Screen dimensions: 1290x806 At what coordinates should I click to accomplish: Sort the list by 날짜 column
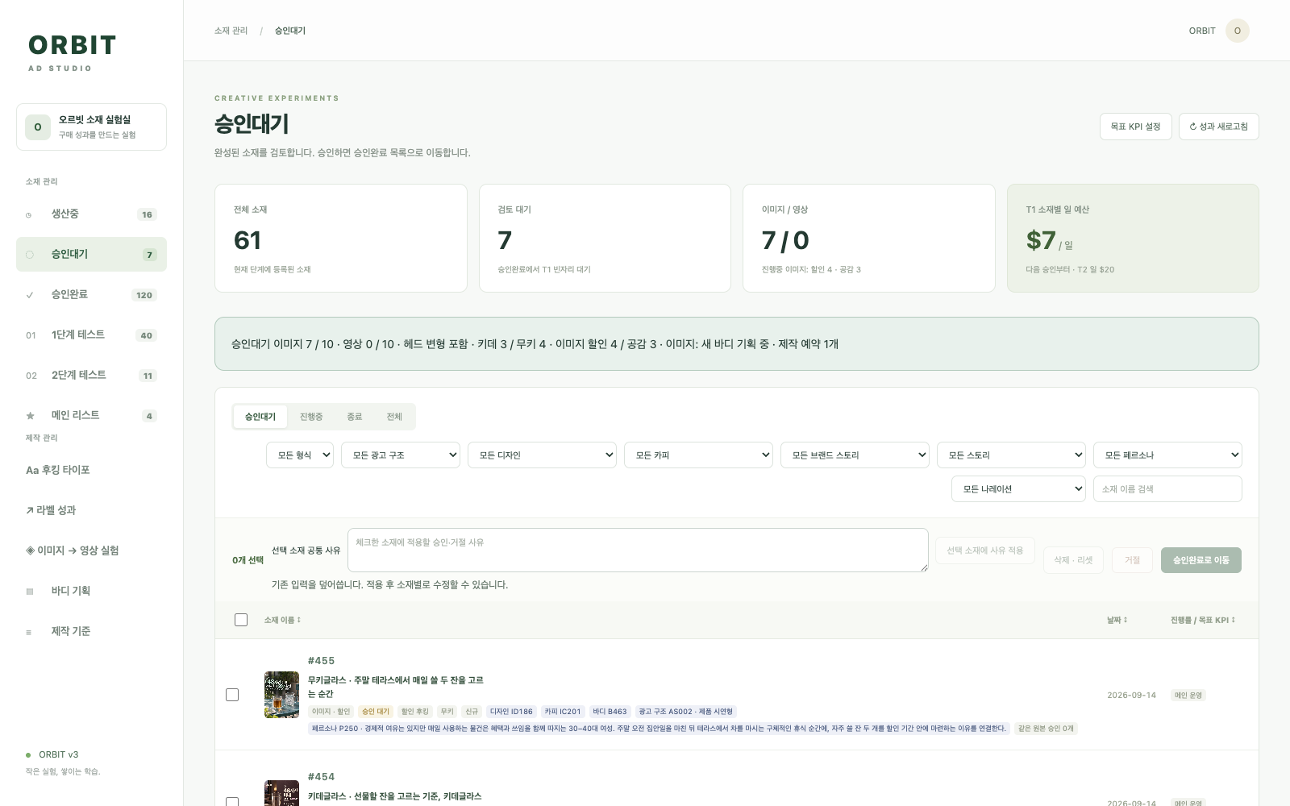coord(1117,620)
